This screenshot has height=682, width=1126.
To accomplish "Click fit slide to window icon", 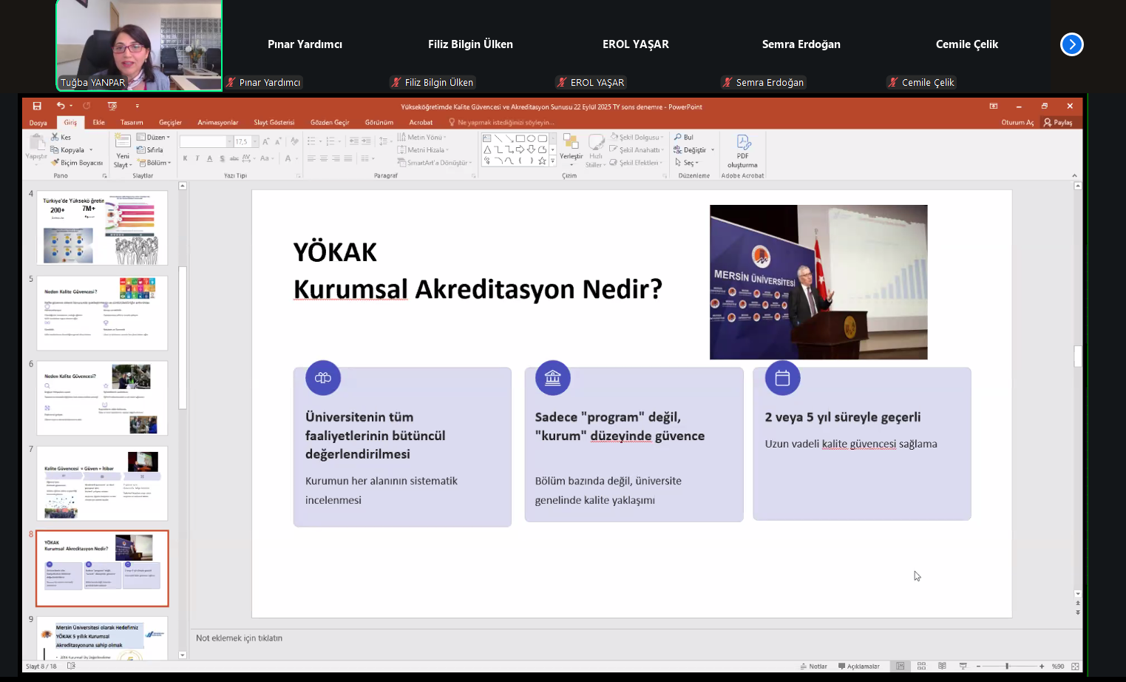I will coord(1075,666).
